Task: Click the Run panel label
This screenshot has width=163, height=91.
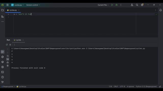Action: pos(8,40)
